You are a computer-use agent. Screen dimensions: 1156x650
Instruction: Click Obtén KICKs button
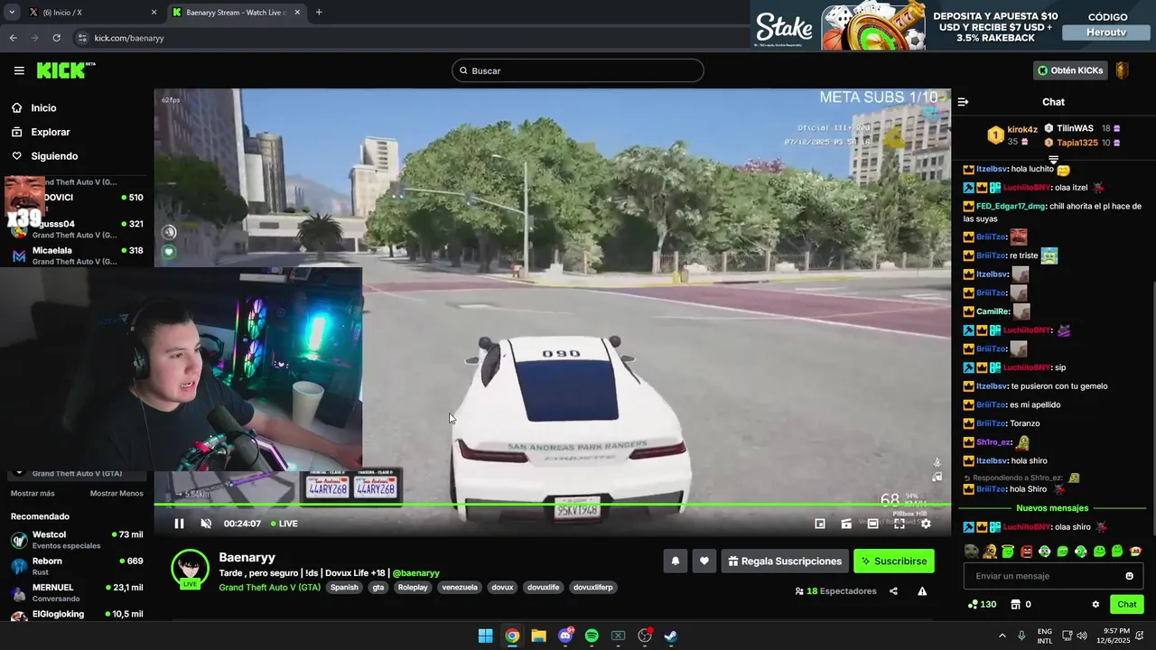1070,70
